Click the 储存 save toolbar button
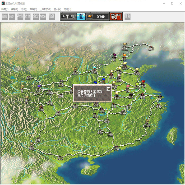 click(x=5, y=17)
